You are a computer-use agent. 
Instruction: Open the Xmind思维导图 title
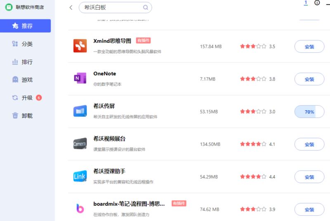(112, 41)
